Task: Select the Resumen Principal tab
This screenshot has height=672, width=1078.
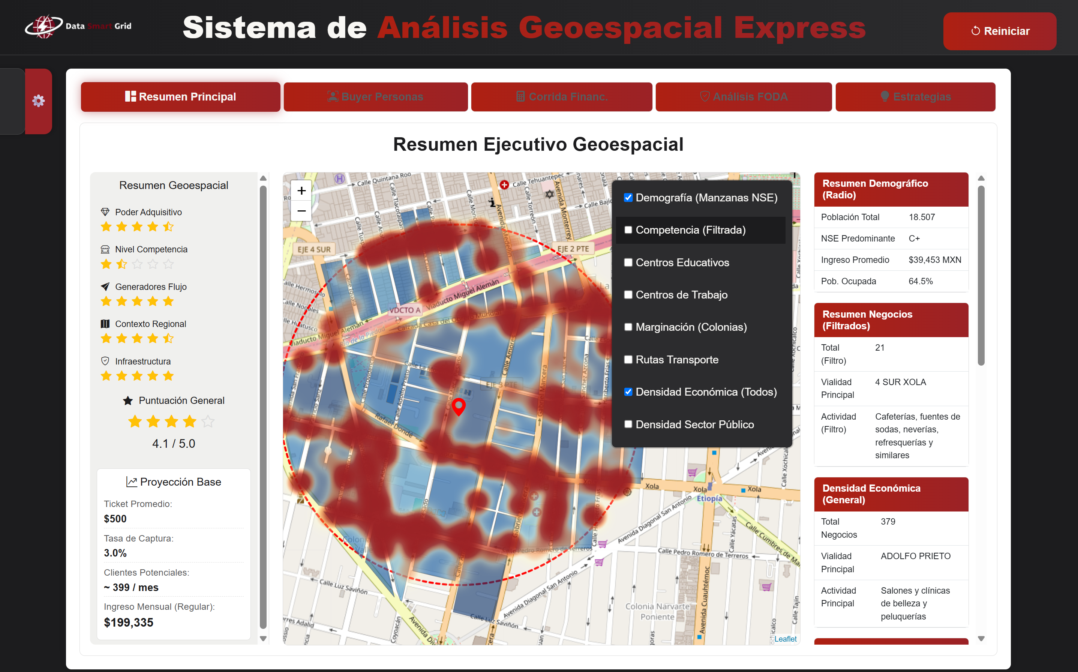Action: point(180,96)
